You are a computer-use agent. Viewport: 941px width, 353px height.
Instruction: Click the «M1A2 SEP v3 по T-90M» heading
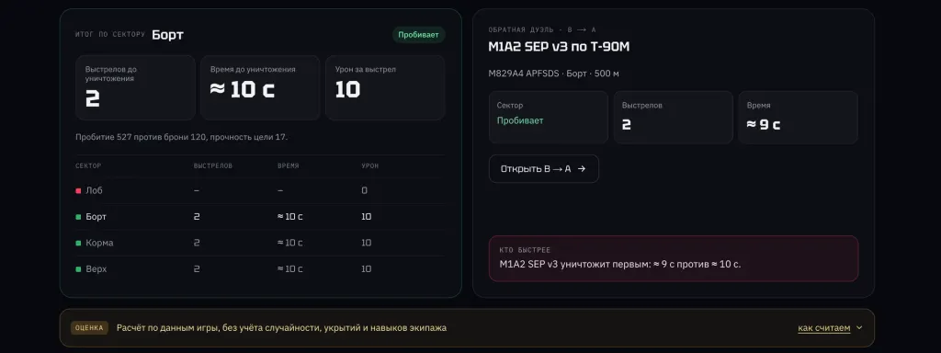559,47
